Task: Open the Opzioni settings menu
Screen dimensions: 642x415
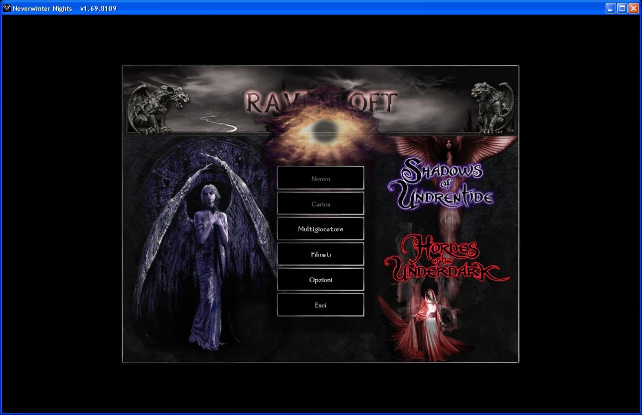Action: point(321,280)
